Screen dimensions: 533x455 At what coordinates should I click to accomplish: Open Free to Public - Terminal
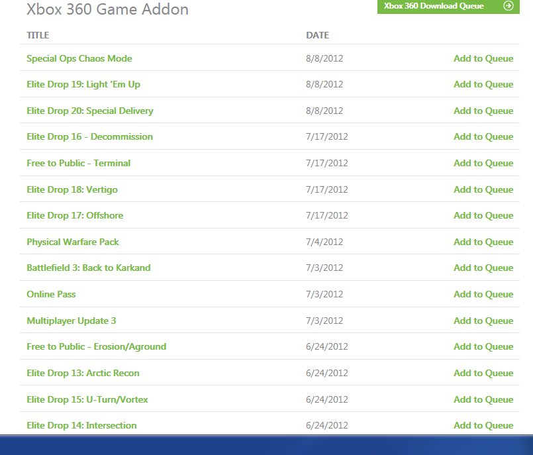click(79, 163)
